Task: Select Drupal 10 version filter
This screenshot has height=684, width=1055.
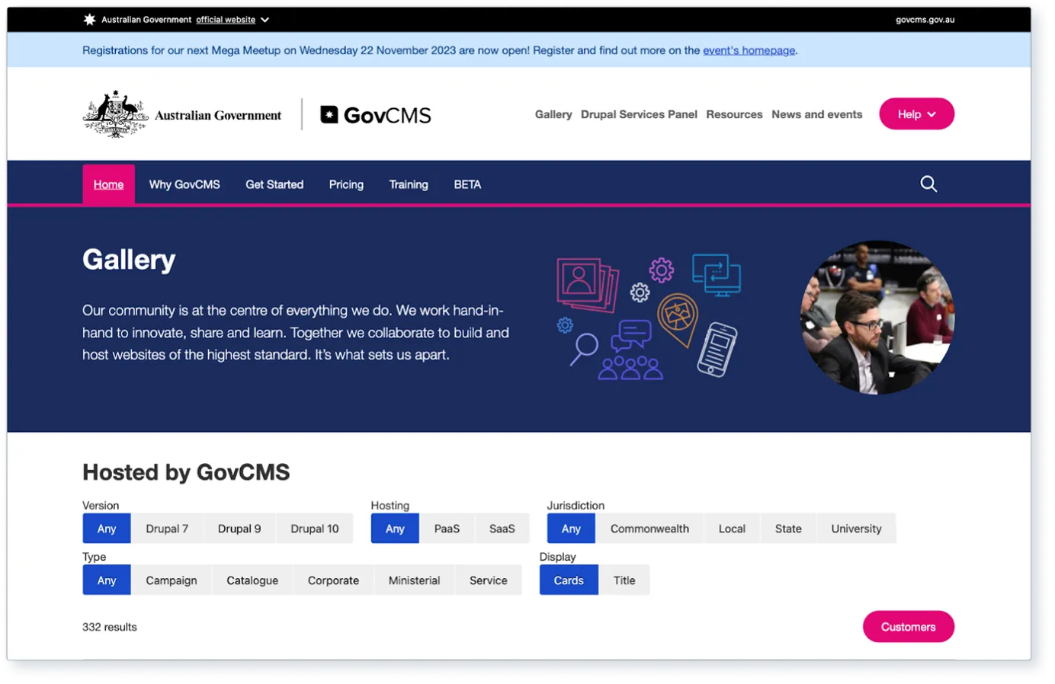Action: click(314, 529)
